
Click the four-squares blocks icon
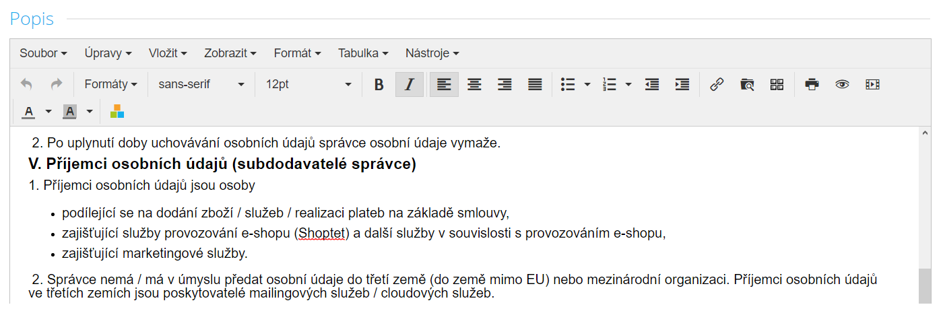click(x=777, y=84)
